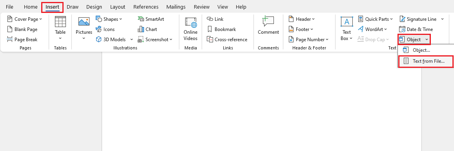Open the Table grid dropdown
Screen dimensions: 454x151
coord(60,29)
